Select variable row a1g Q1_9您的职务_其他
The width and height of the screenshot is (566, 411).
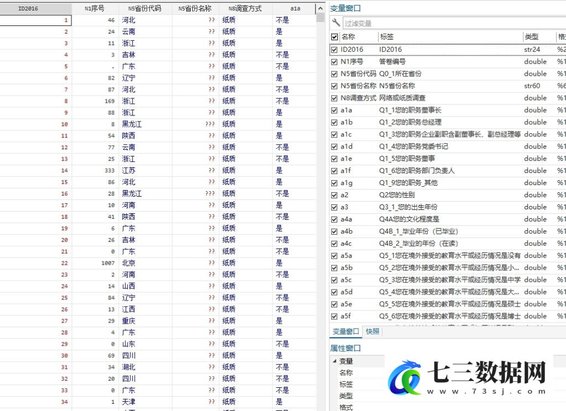pyautogui.click(x=448, y=183)
